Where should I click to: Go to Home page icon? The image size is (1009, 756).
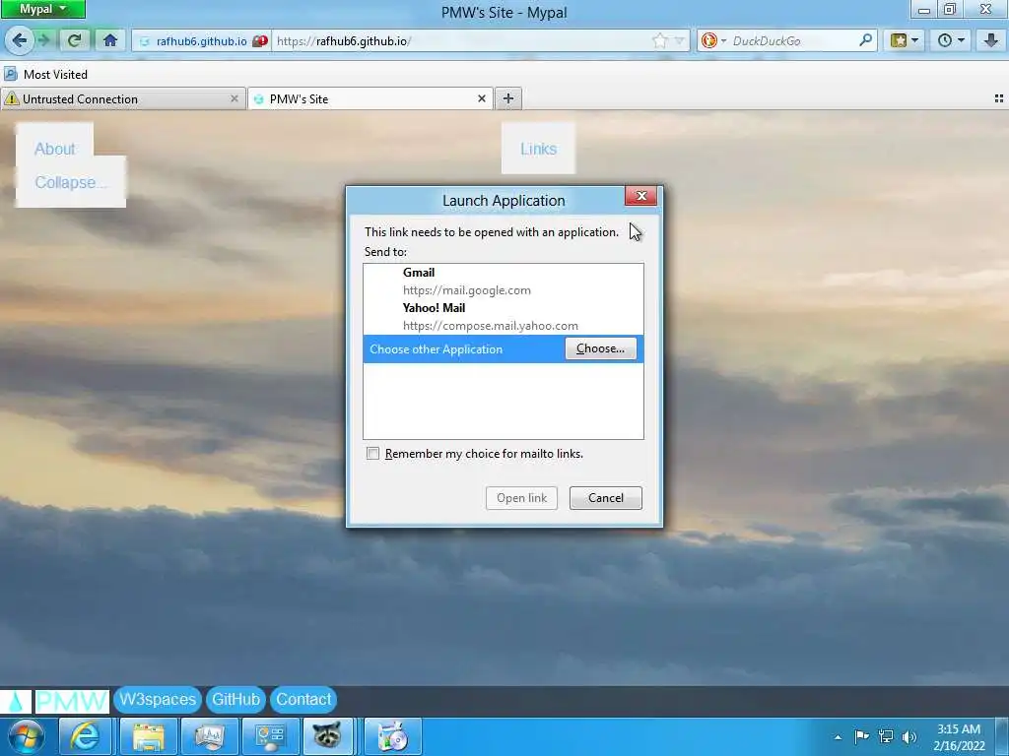click(x=110, y=40)
